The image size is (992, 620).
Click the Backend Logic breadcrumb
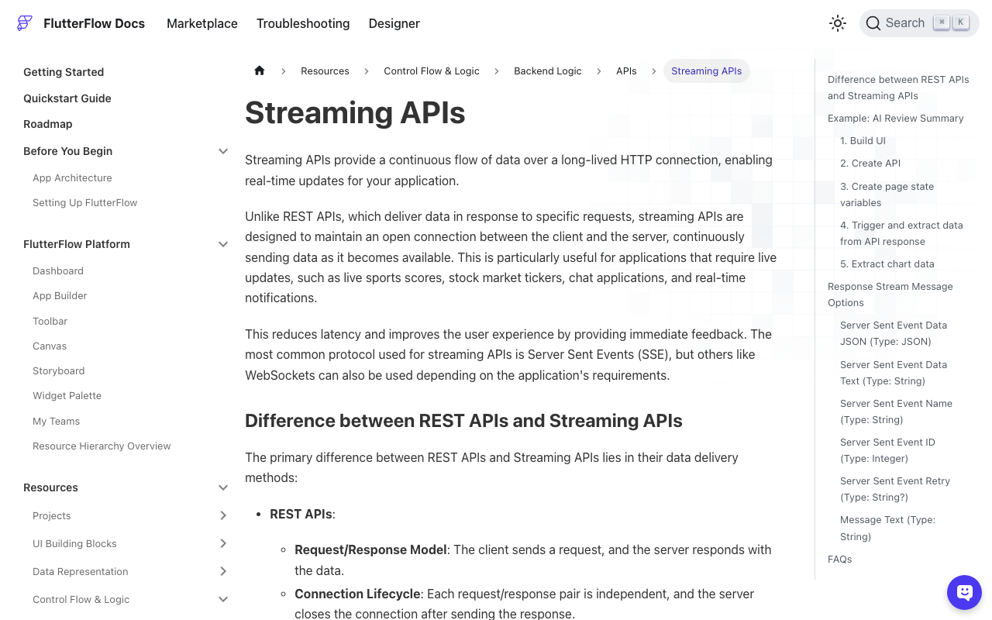point(548,71)
